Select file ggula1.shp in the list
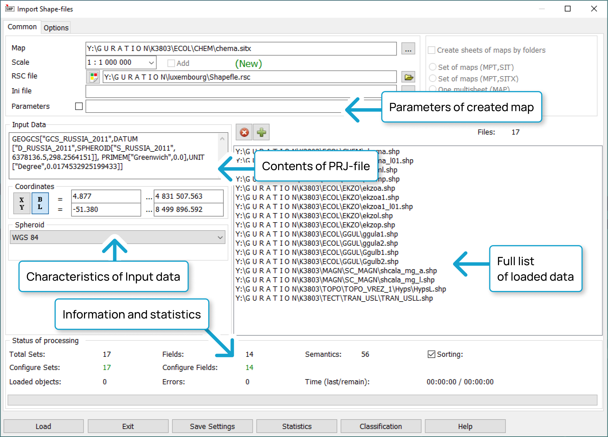The width and height of the screenshot is (608, 437). coord(316,234)
